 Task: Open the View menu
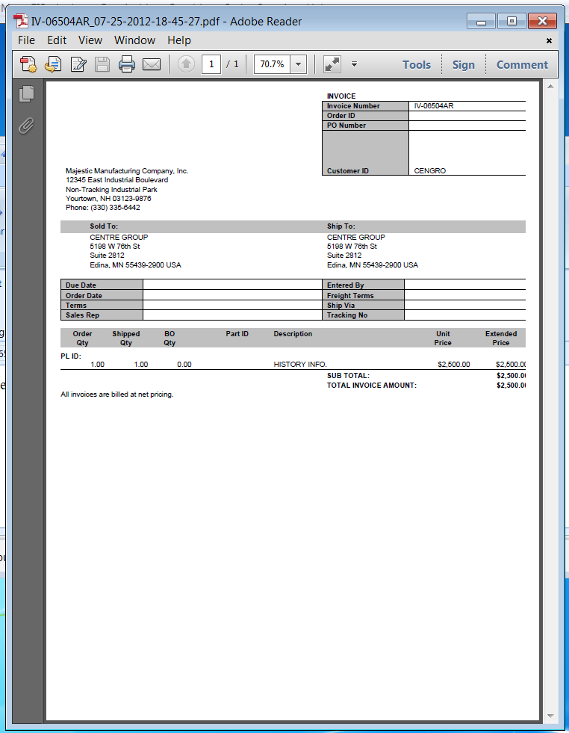(90, 40)
